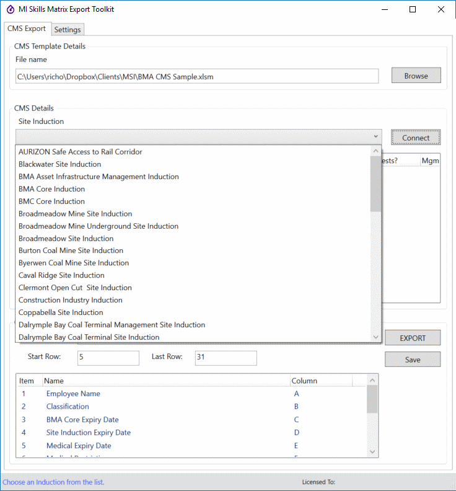Select the BMA Core Expiry Date row
Image resolution: width=456 pixels, height=491 pixels.
(x=191, y=420)
